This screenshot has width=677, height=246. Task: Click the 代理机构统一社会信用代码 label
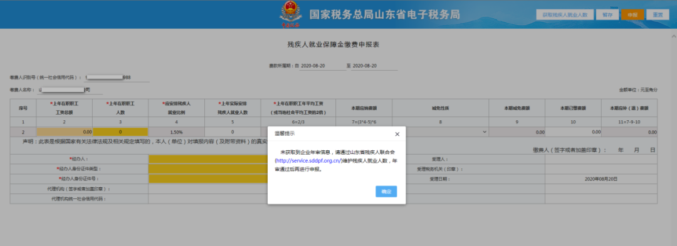point(78,198)
